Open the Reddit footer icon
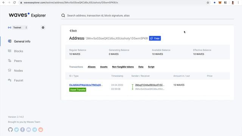This screenshot has height=136, width=242. [41, 130]
